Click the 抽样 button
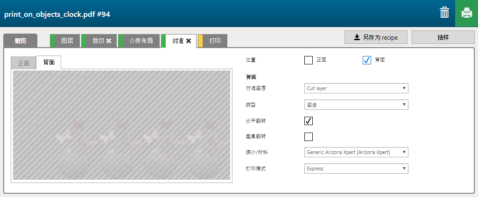This screenshot has width=478, height=197. [443, 37]
